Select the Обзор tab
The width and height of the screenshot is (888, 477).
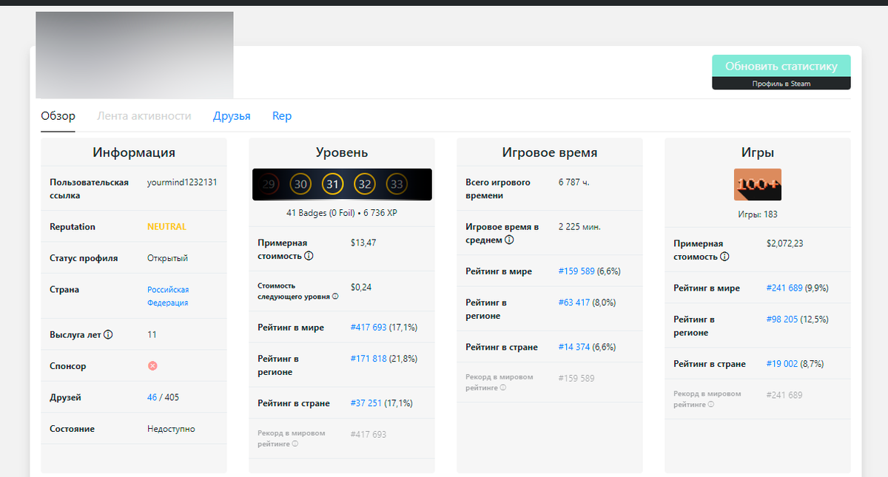[x=58, y=115]
